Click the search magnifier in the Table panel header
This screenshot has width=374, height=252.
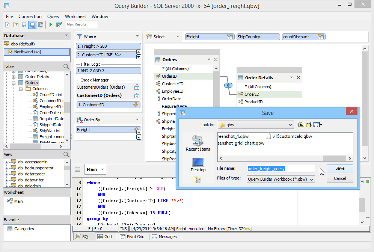tap(66, 66)
